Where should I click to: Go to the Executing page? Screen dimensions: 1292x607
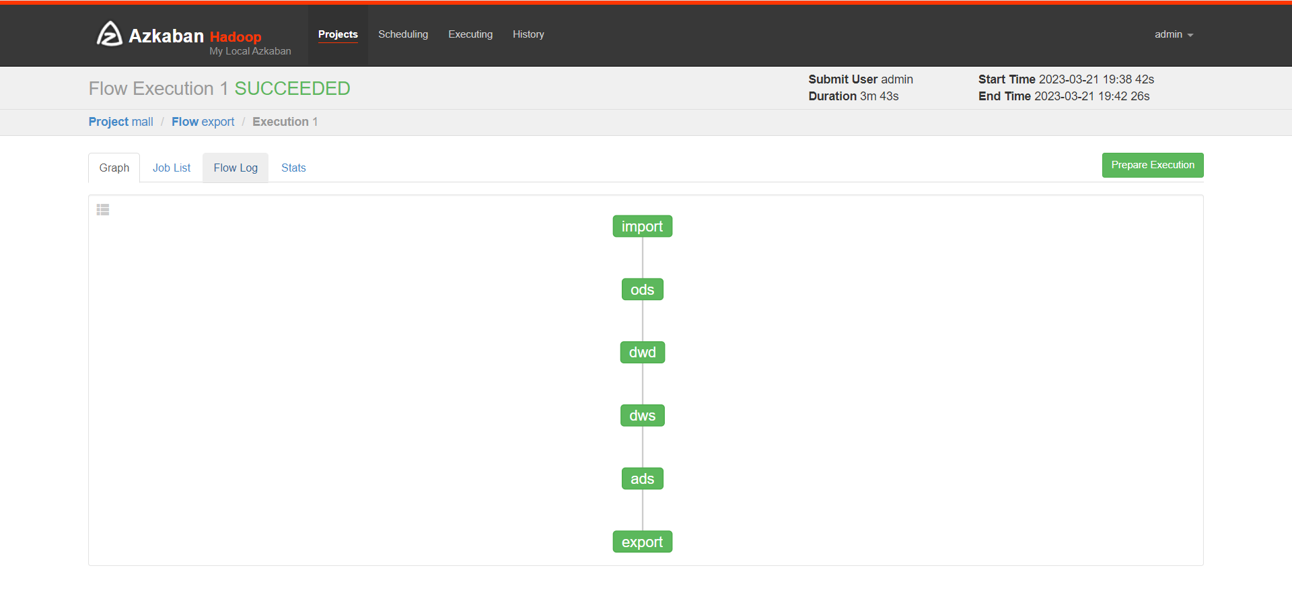pos(470,34)
